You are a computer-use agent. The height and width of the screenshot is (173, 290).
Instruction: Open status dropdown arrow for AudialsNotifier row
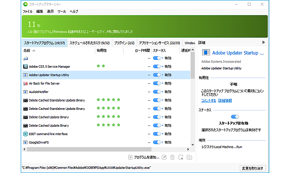(x=162, y=92)
